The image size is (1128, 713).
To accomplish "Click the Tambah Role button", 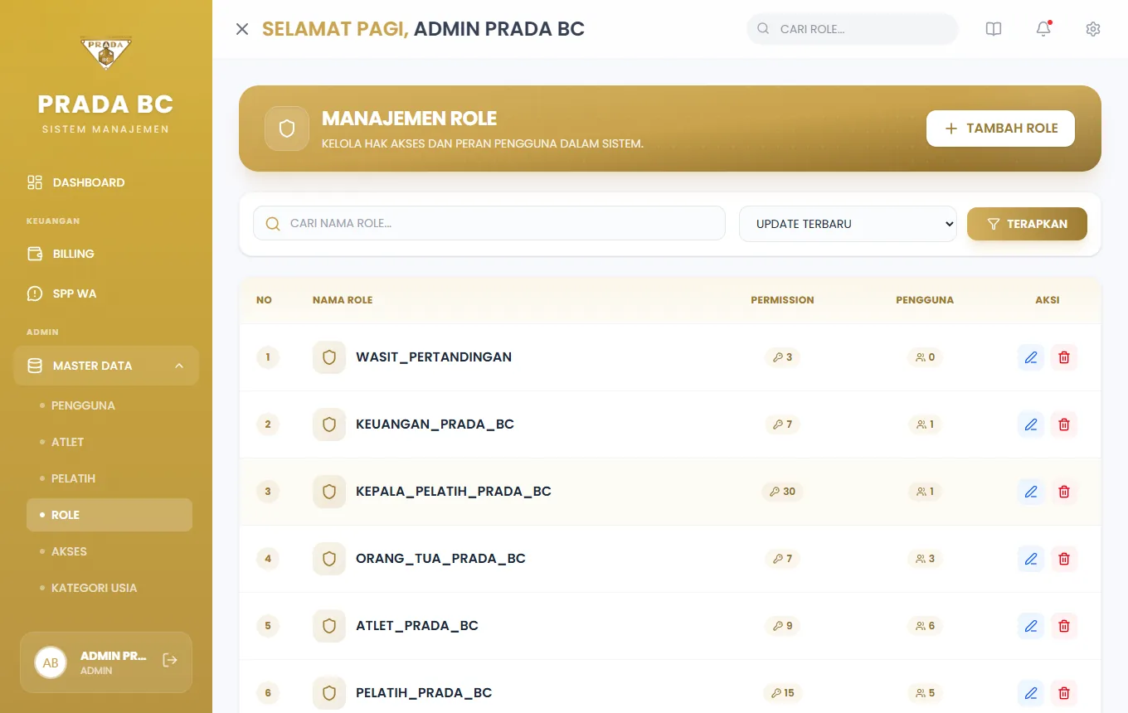I will (x=1000, y=129).
